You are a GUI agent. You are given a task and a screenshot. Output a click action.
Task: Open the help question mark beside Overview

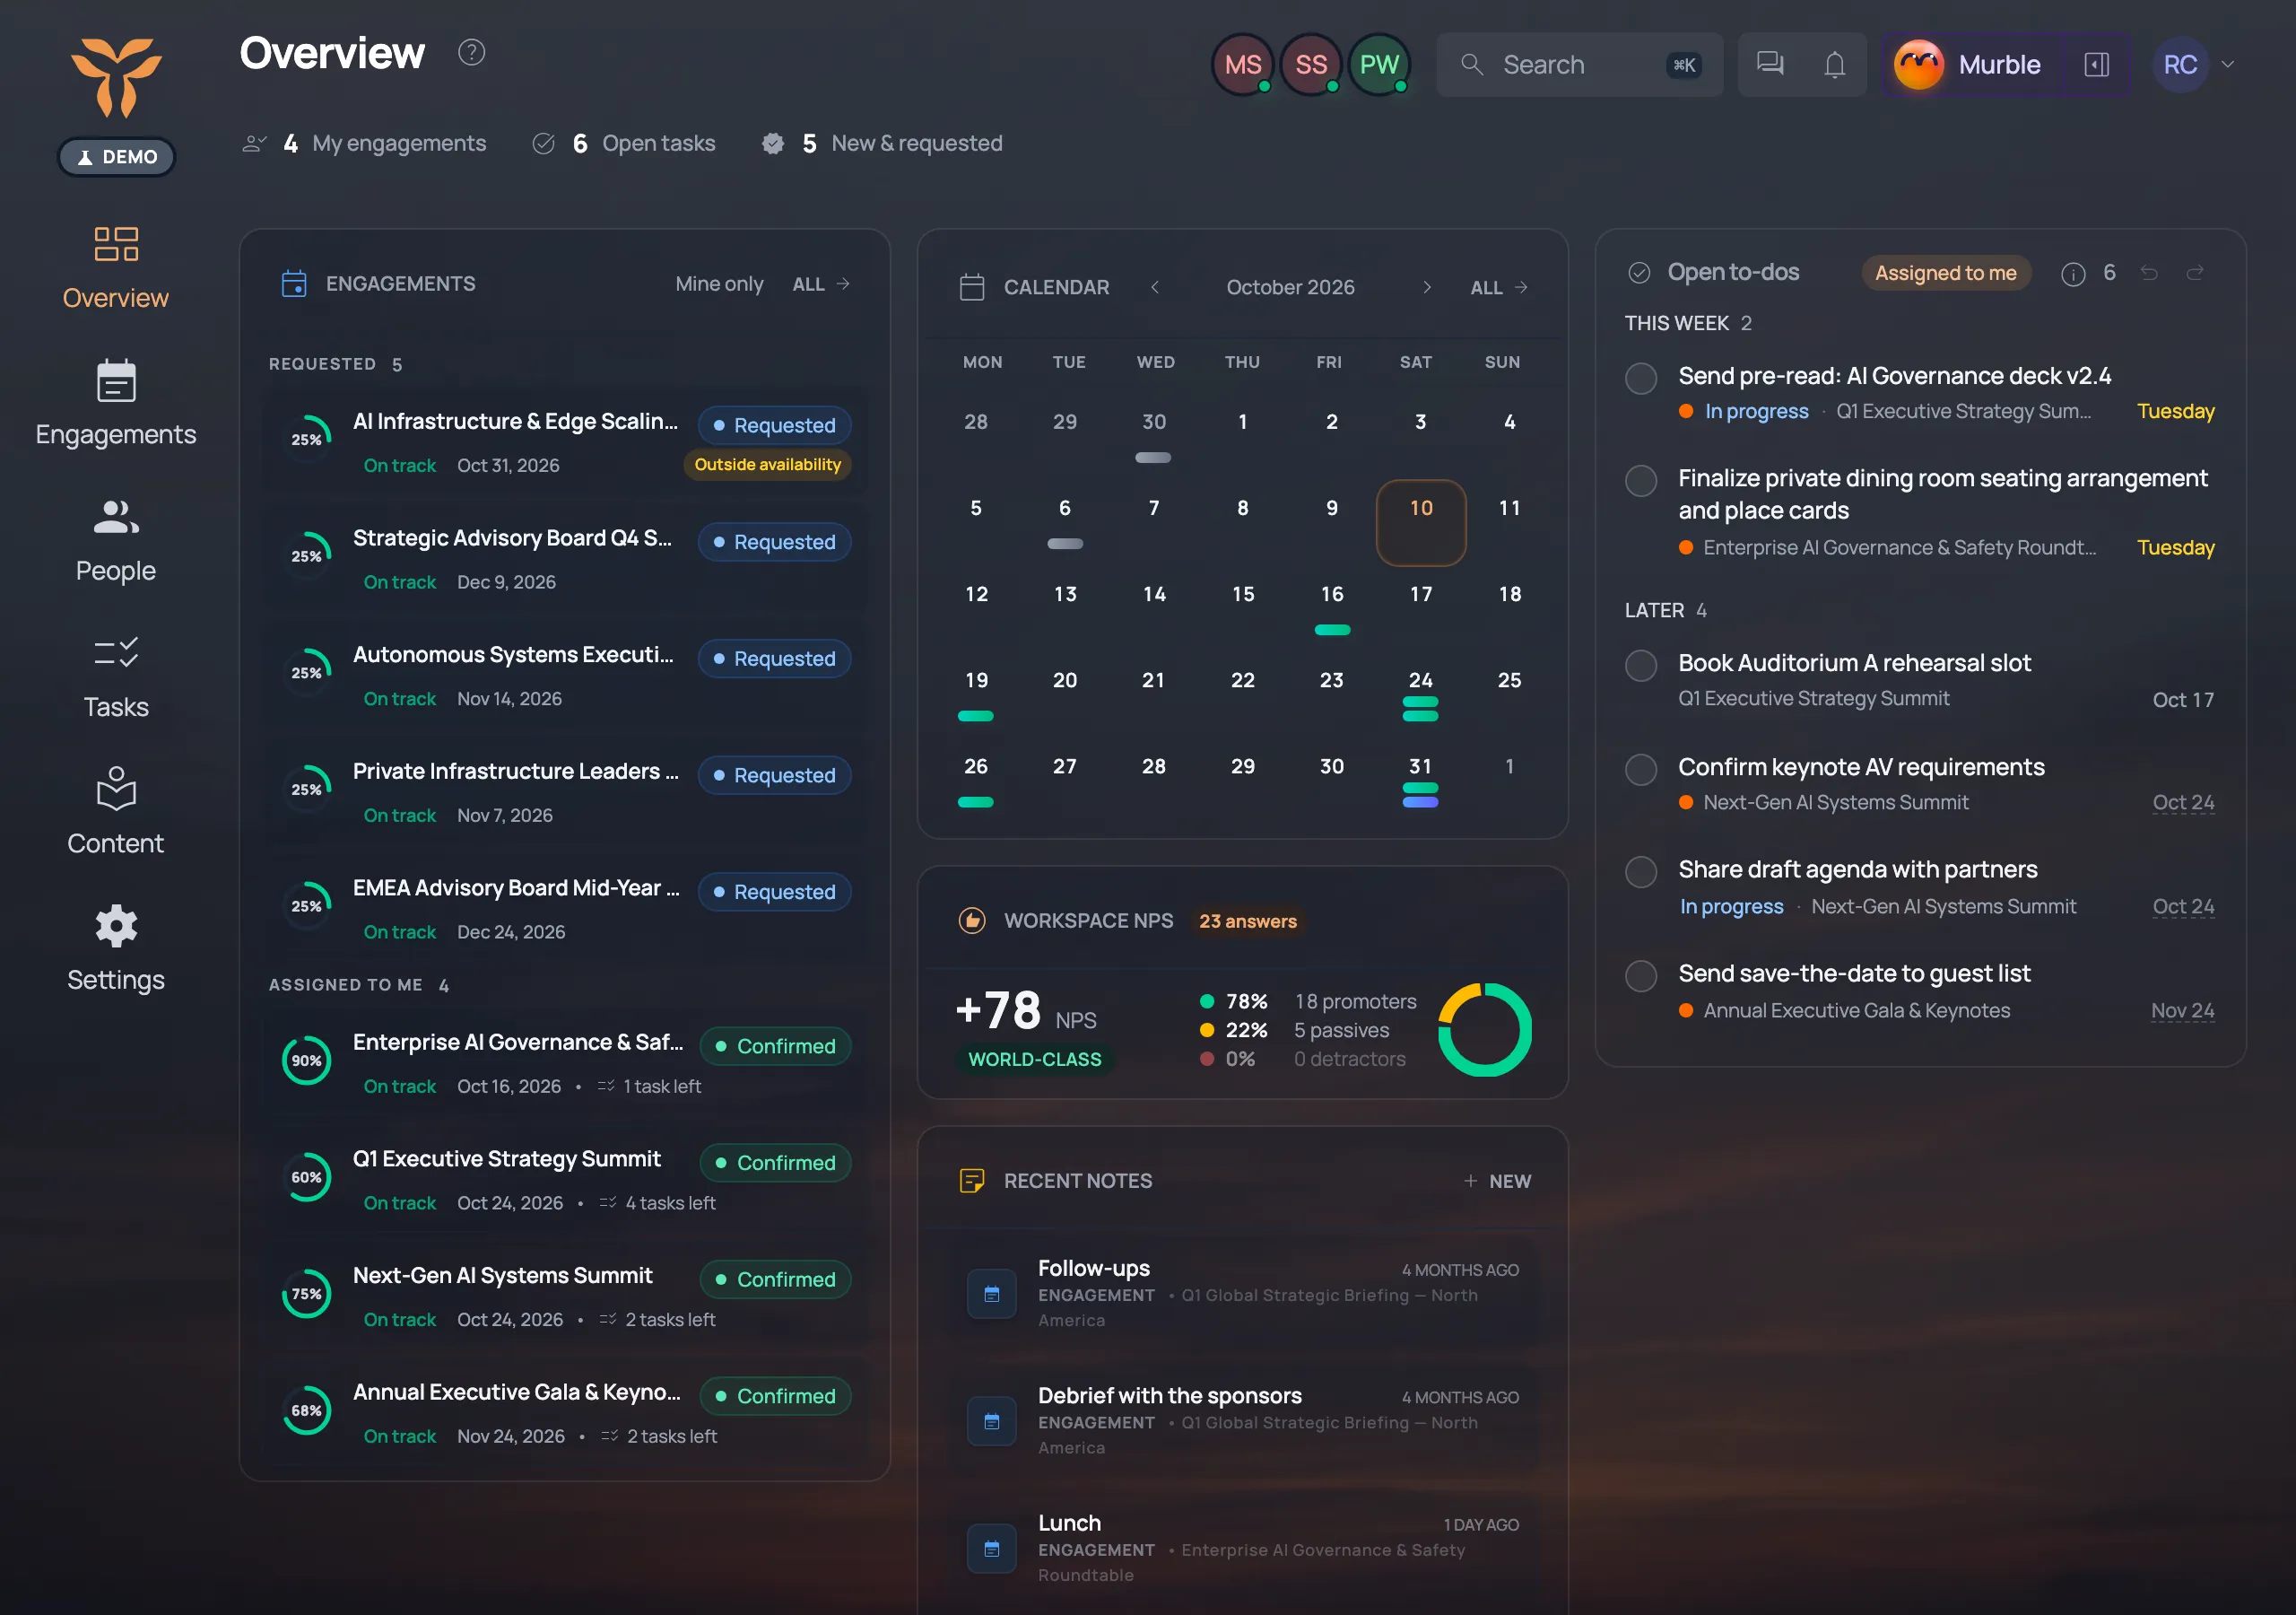tap(471, 52)
